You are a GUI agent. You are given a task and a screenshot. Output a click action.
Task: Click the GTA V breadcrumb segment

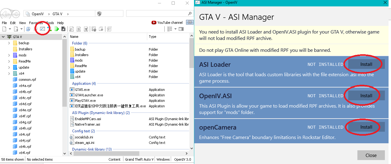[57, 14]
